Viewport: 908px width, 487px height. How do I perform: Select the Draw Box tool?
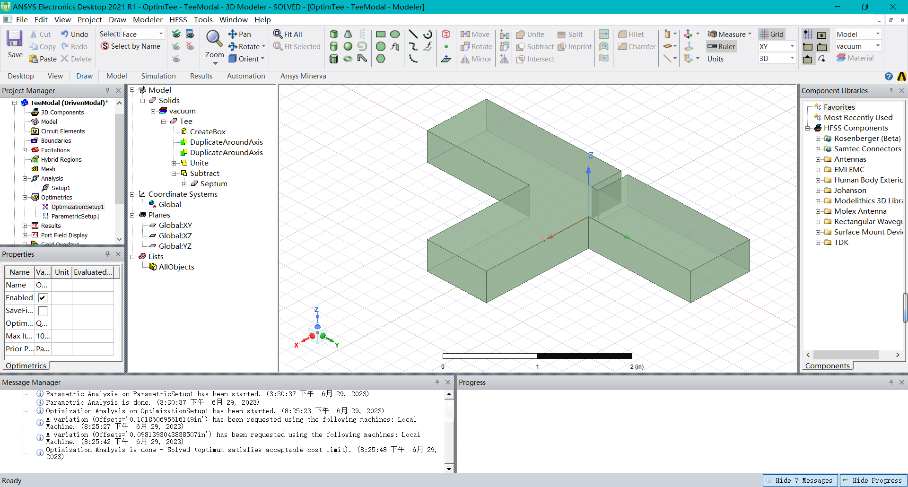334,34
